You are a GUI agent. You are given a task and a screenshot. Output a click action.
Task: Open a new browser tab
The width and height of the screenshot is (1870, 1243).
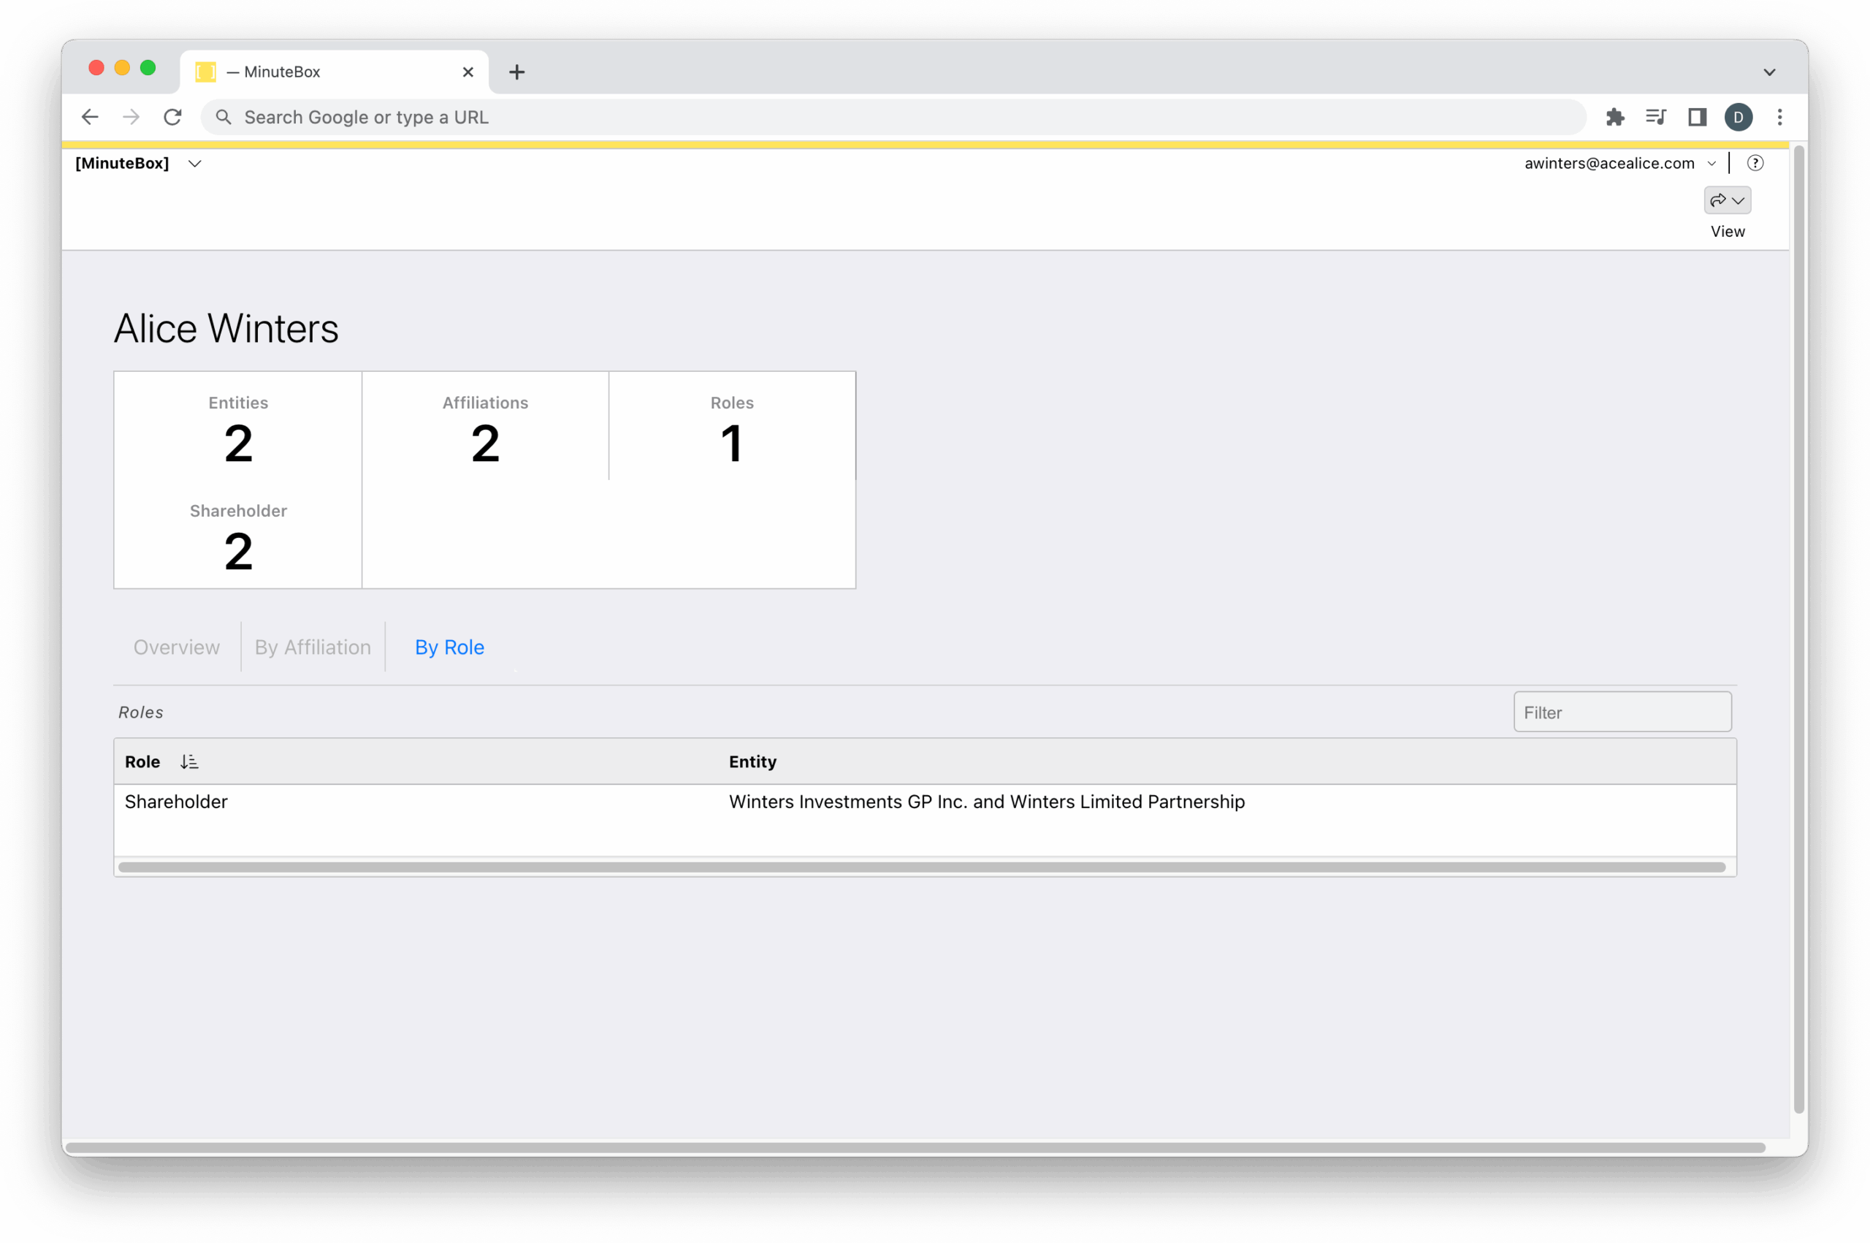pos(516,72)
